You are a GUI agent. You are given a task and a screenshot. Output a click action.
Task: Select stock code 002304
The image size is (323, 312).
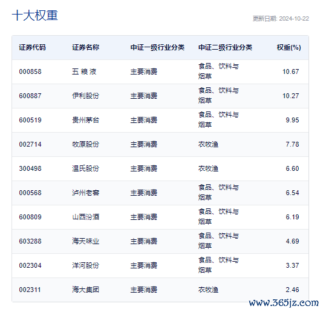[30, 265]
